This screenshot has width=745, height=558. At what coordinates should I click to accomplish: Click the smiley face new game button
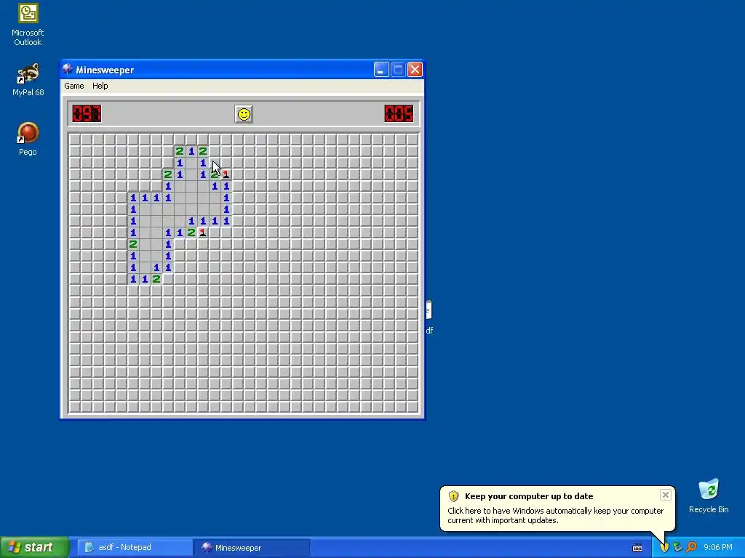pos(244,114)
